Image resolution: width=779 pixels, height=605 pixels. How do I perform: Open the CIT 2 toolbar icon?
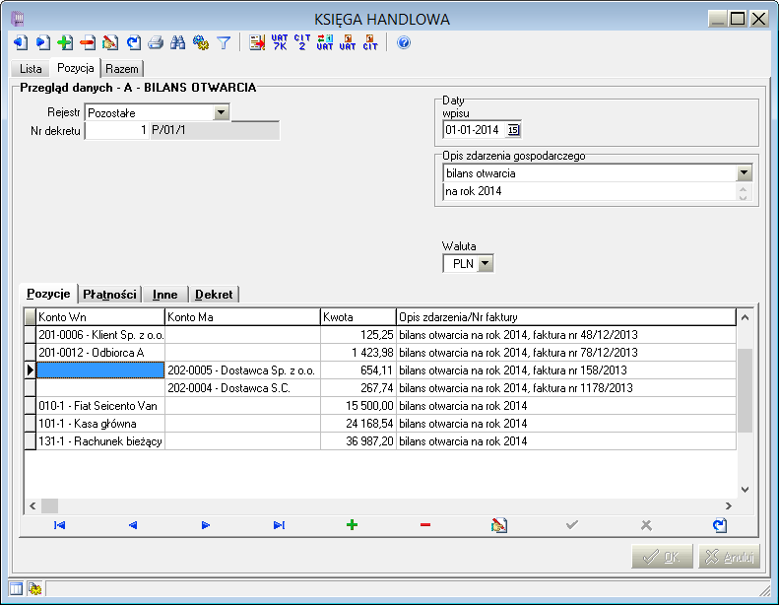(302, 42)
